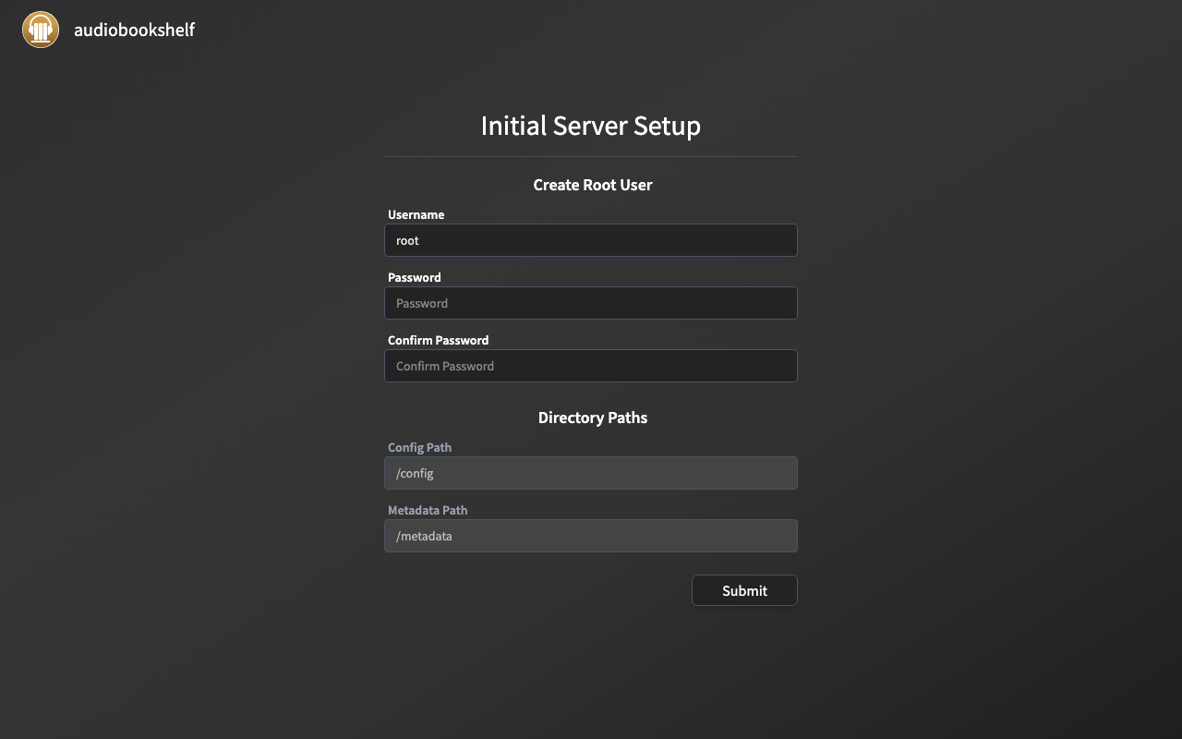Focus the Username input field
This screenshot has width=1182, height=739.
[591, 240]
